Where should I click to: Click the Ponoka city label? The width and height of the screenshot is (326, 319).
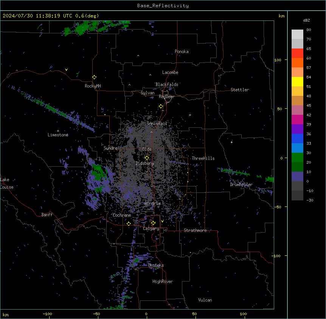click(x=182, y=52)
